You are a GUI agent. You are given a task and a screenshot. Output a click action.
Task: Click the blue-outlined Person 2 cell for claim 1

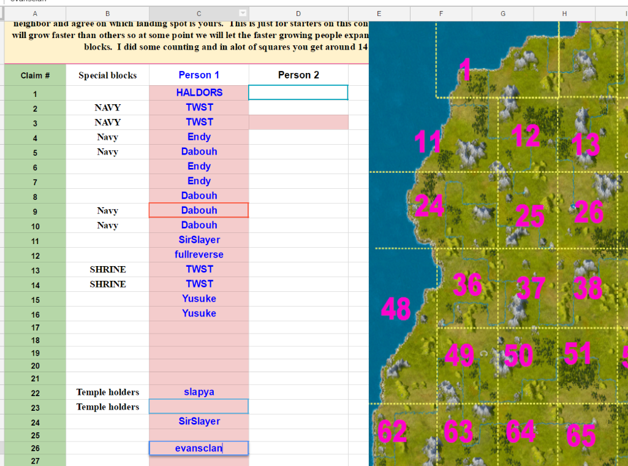click(298, 93)
